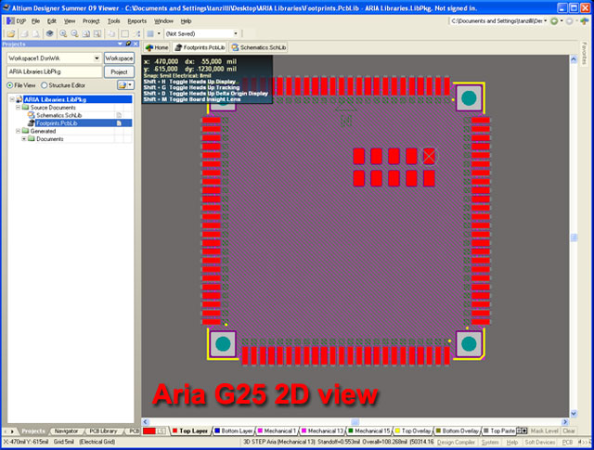Switch to the Schematics.SchLib document tab
Viewport: 594px width, 450px height.
tap(259, 47)
